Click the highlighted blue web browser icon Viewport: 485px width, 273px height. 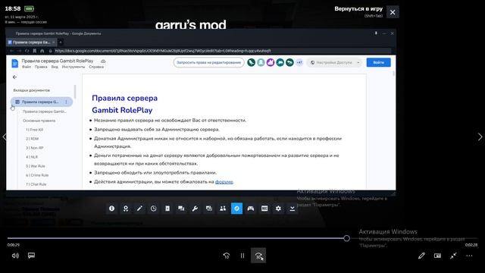(x=236, y=209)
